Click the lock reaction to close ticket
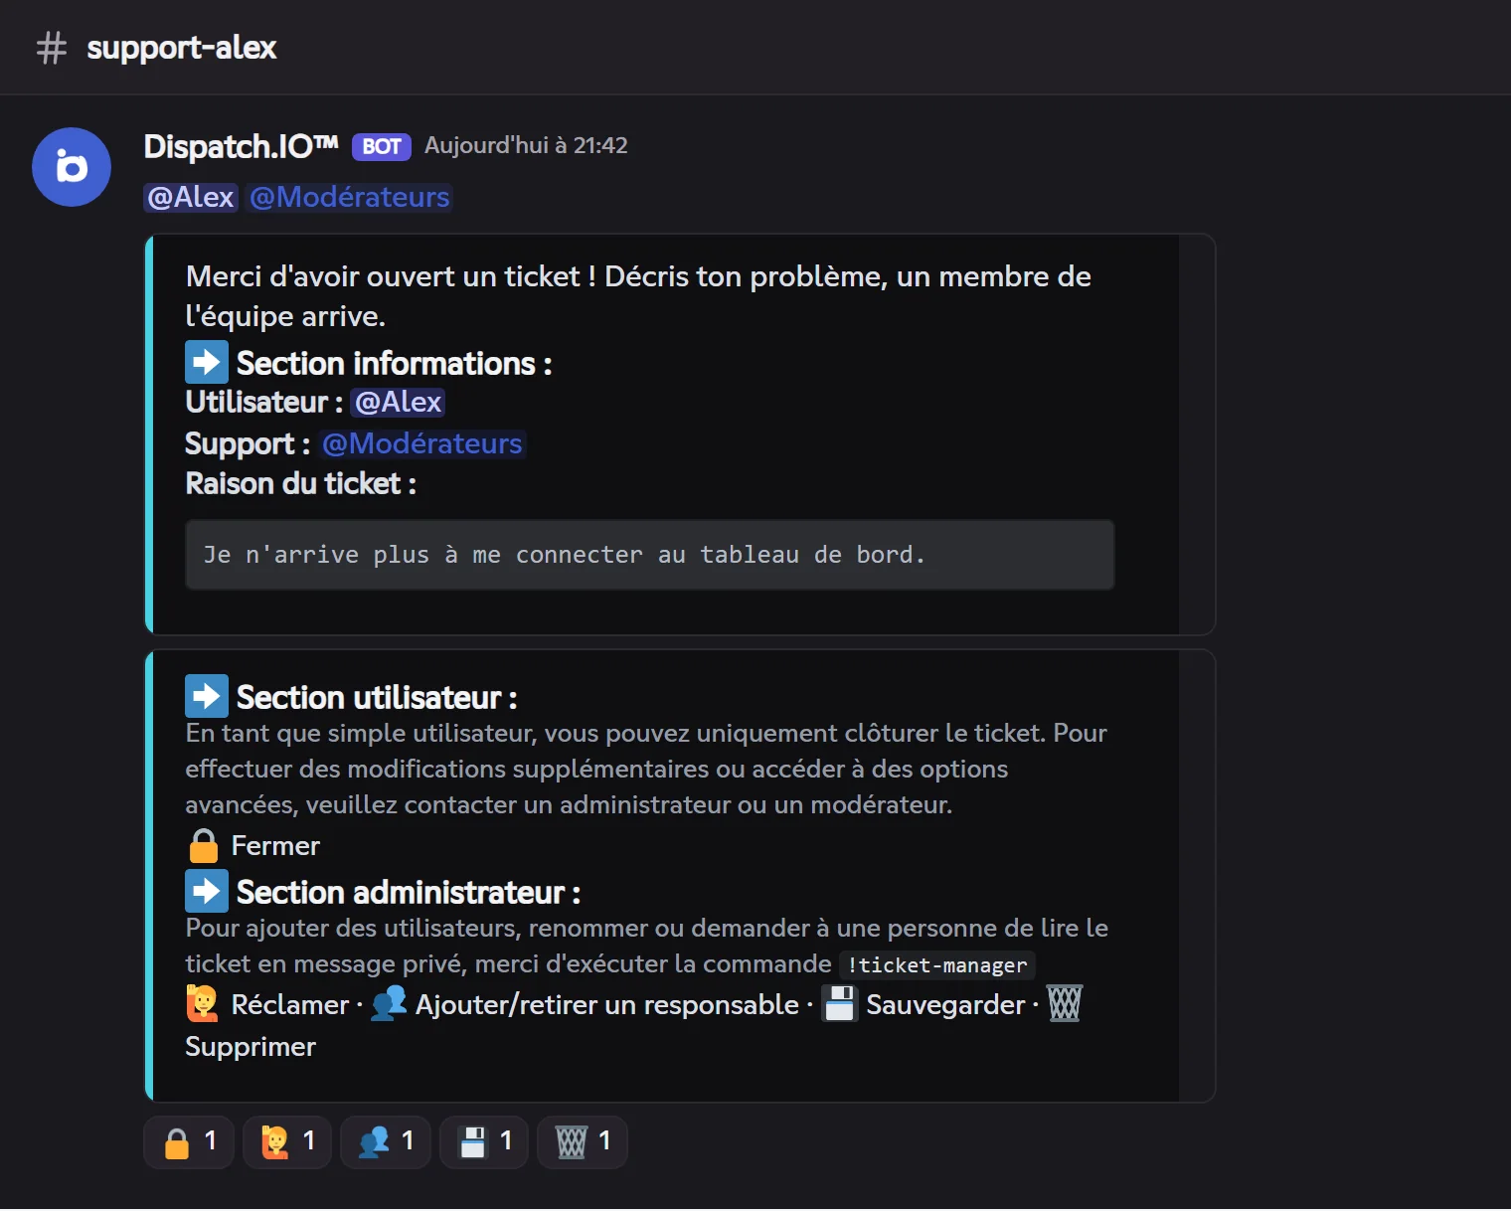 pos(189,1141)
